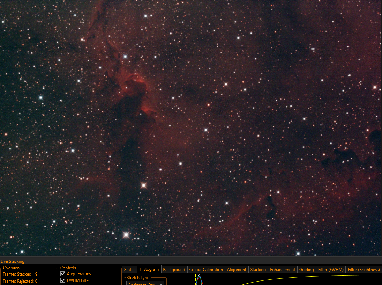Click the Live Stacking panel title

[13, 261]
